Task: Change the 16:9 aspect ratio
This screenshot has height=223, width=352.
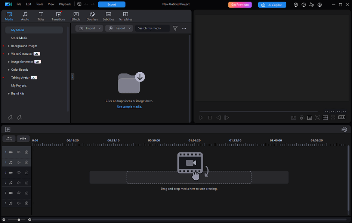Action: click(342, 117)
